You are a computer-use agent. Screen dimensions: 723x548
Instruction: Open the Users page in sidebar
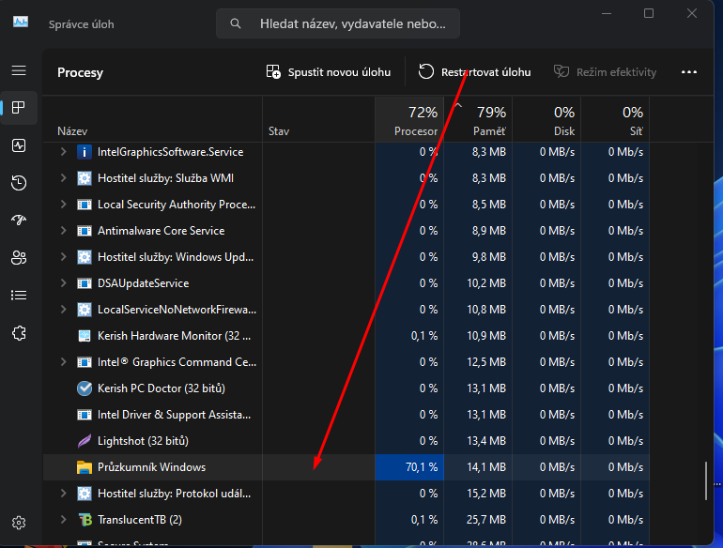[x=19, y=258]
